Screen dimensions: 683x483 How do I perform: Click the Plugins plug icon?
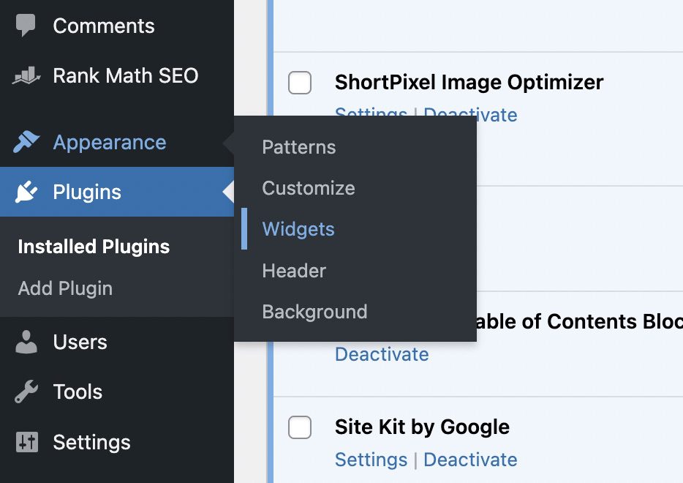pos(26,192)
